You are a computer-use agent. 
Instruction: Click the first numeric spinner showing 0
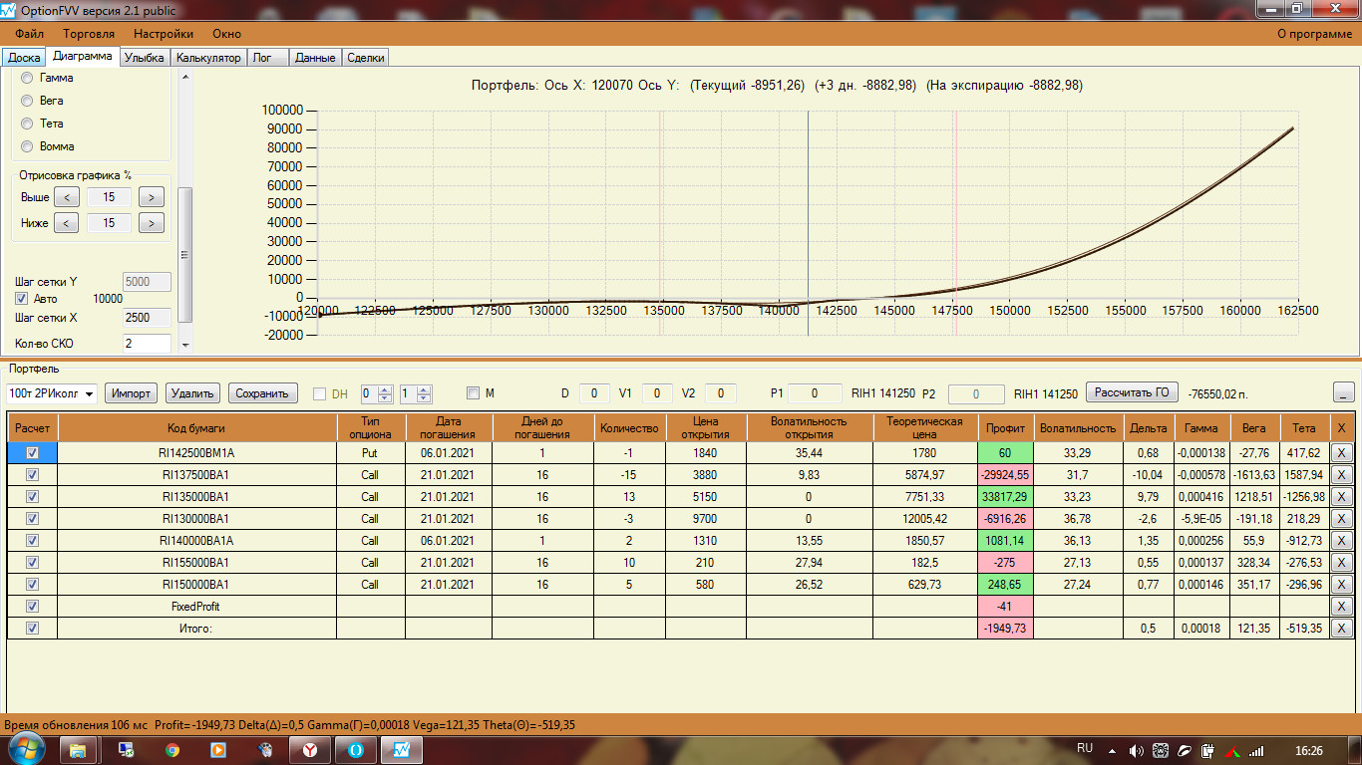point(377,393)
